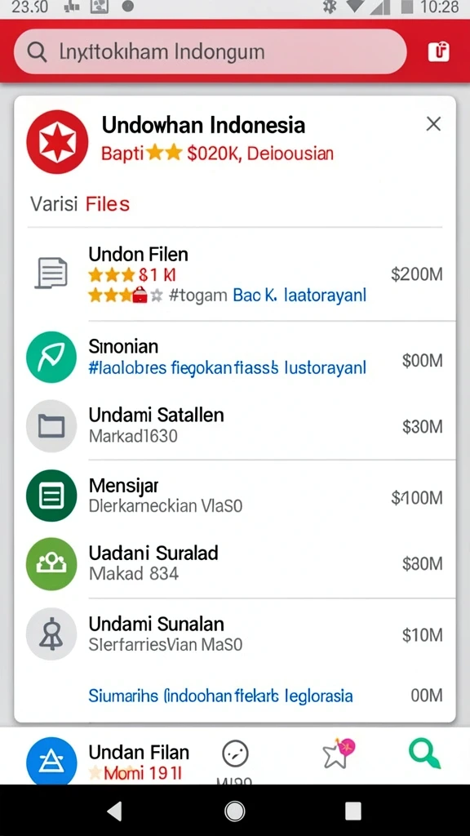Open the 'Undan Filan' bottom entry
The height and width of the screenshot is (836, 470).
click(x=139, y=752)
